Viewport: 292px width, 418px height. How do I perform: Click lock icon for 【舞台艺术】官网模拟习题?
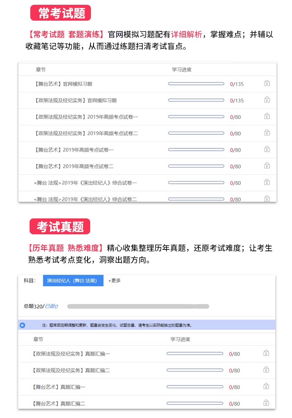click(x=266, y=83)
